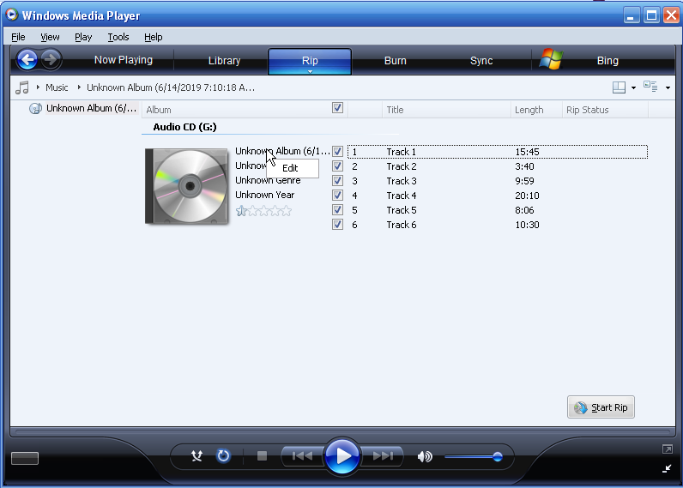Click the Audio CD (G:) group header

[x=184, y=127]
